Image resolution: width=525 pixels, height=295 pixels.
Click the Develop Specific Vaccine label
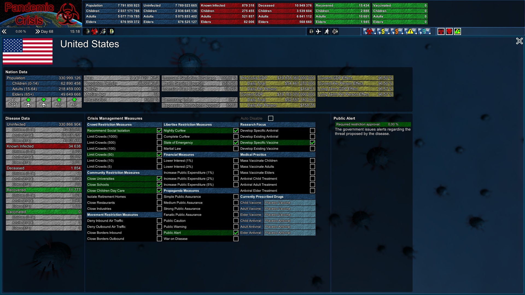coord(259,143)
